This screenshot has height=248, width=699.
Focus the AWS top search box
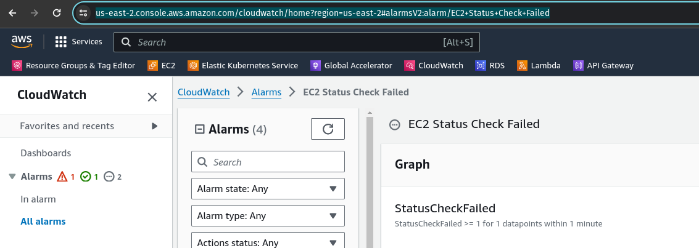(x=297, y=42)
